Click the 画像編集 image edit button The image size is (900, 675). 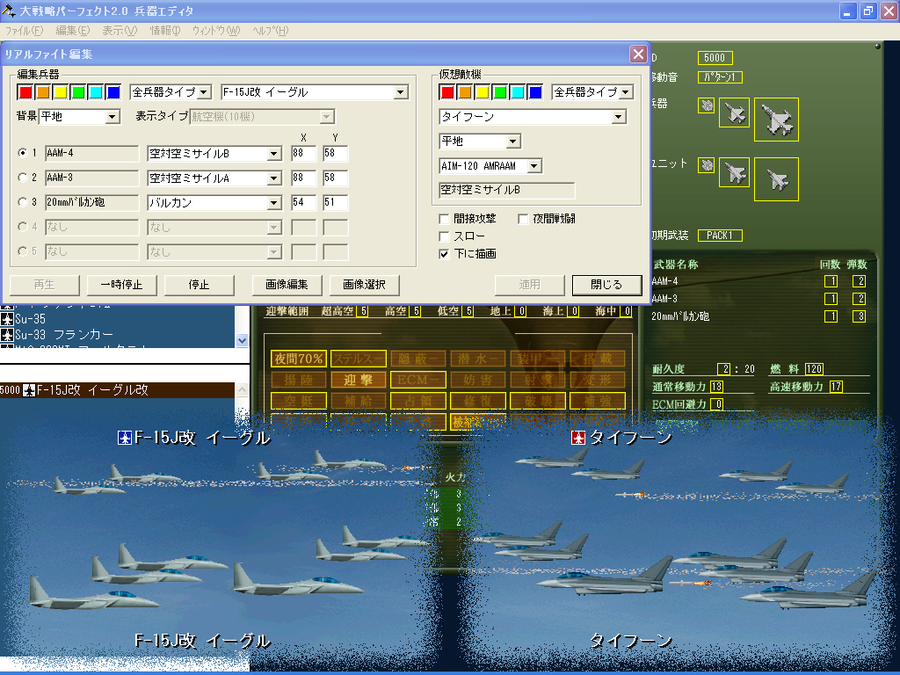click(286, 285)
